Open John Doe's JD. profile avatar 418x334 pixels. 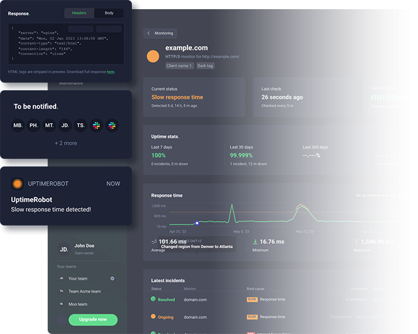click(x=63, y=249)
